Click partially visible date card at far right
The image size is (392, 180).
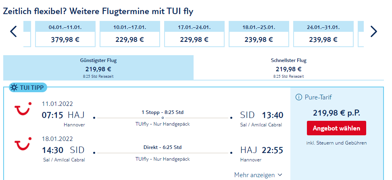(x=361, y=34)
